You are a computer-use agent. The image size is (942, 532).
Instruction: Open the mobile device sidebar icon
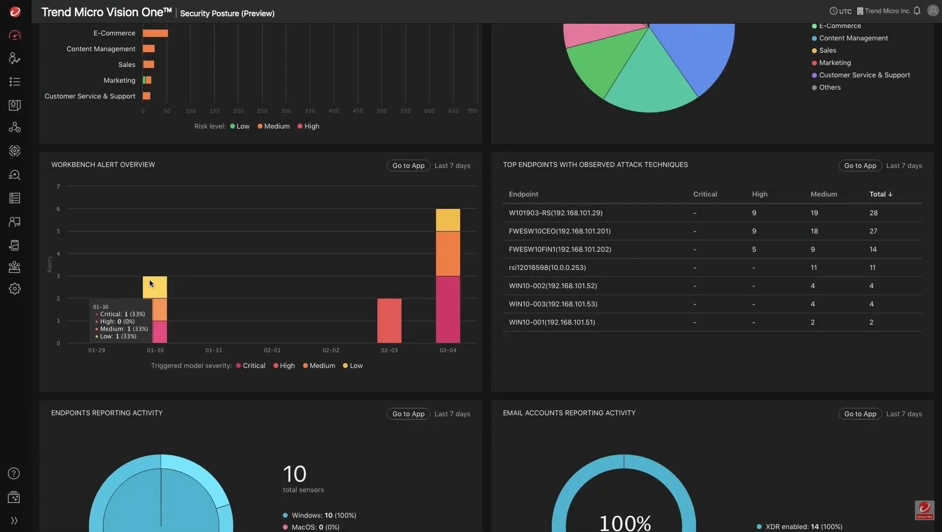pyautogui.click(x=15, y=245)
